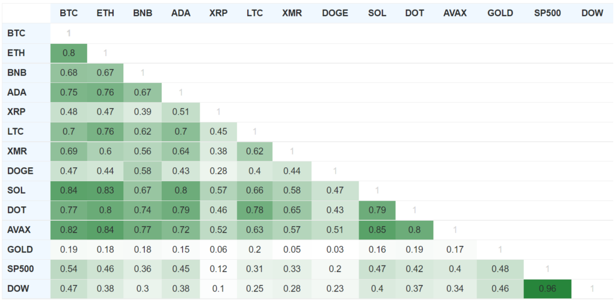Screen dimensions: 616x302
Task: Click the BTC column header
Action: click(69, 13)
